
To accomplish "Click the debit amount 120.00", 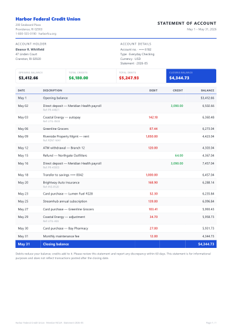I will coord(153,148).
